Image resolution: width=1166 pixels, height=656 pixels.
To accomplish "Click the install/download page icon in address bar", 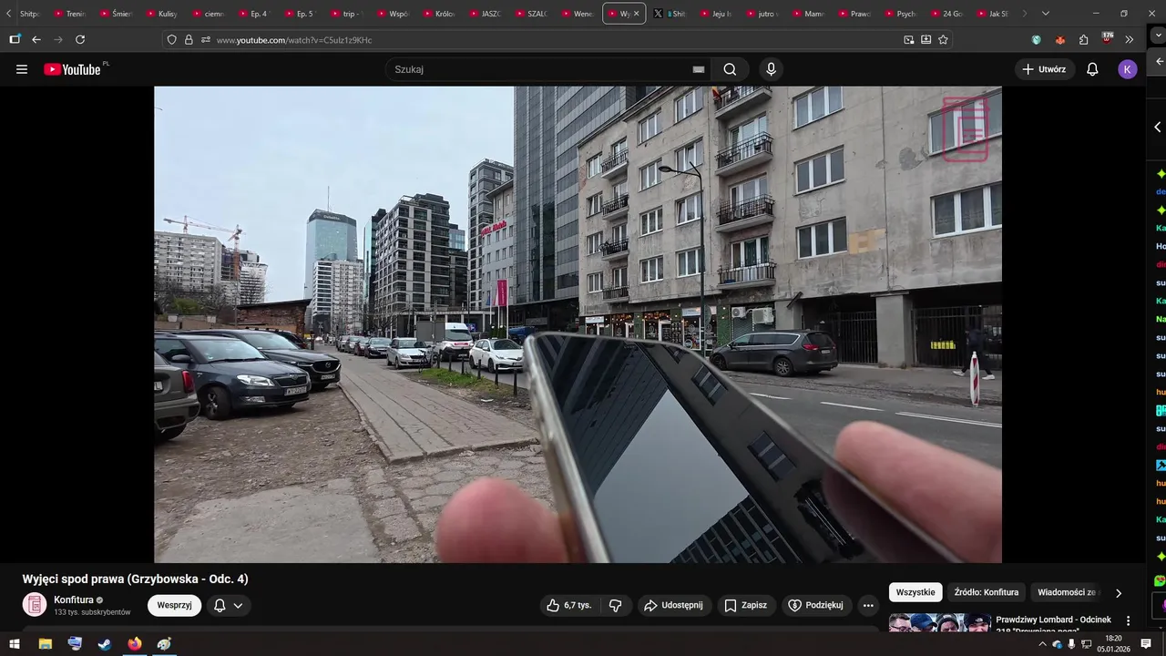I will pos(926,40).
